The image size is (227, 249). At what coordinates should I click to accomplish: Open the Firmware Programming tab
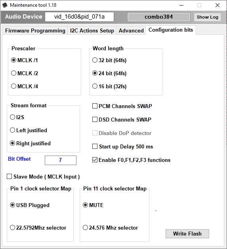click(35, 30)
